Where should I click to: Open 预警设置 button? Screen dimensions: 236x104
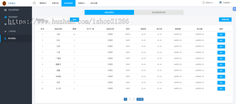tap(225, 20)
